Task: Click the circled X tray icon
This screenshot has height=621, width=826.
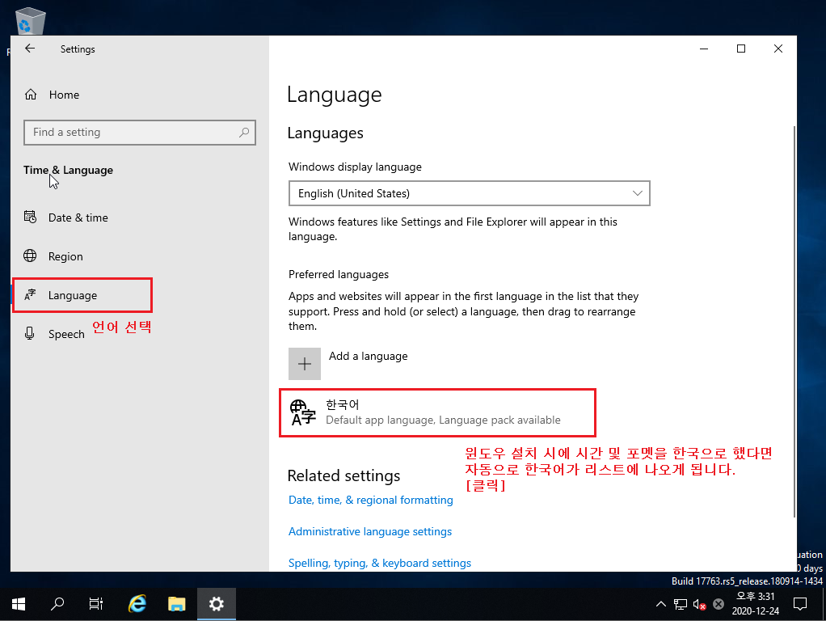Action: (718, 604)
